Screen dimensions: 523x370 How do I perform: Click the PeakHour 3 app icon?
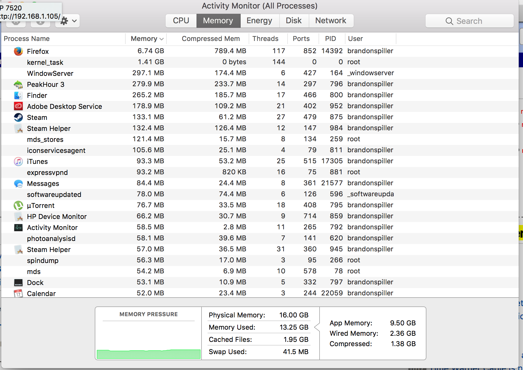18,84
